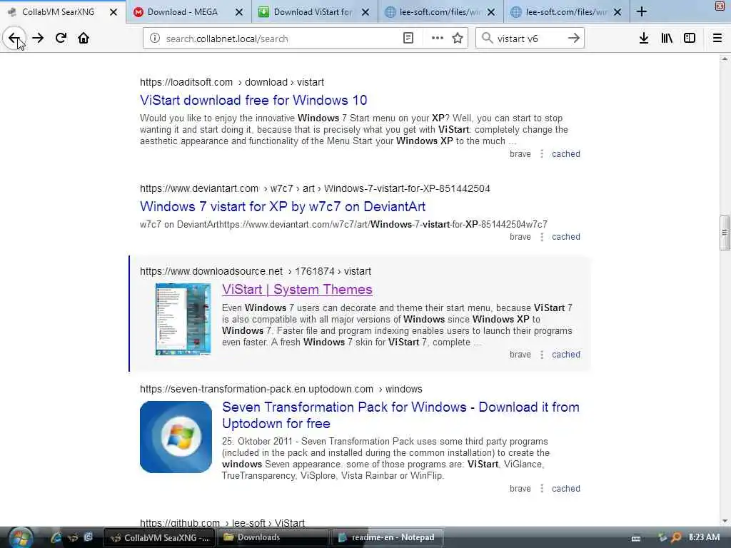Expand options dots for Uptodown result
This screenshot has height=548, width=731.
tap(542, 489)
